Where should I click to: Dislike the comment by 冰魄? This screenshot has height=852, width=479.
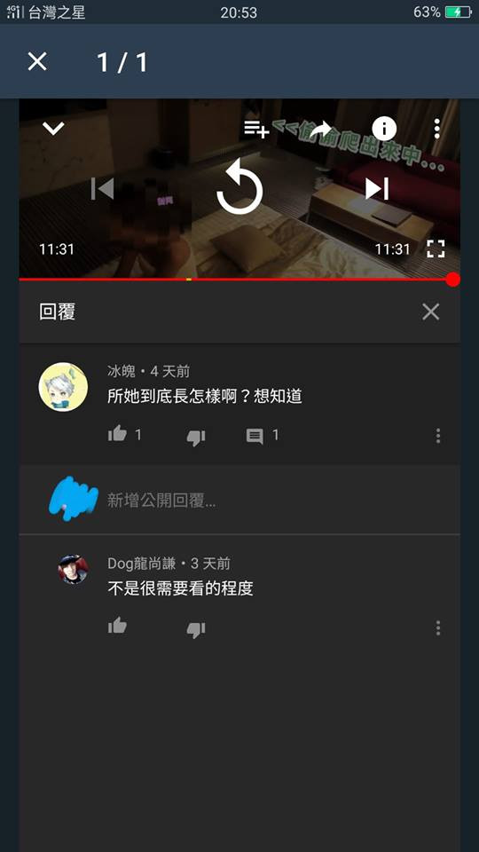(x=196, y=437)
